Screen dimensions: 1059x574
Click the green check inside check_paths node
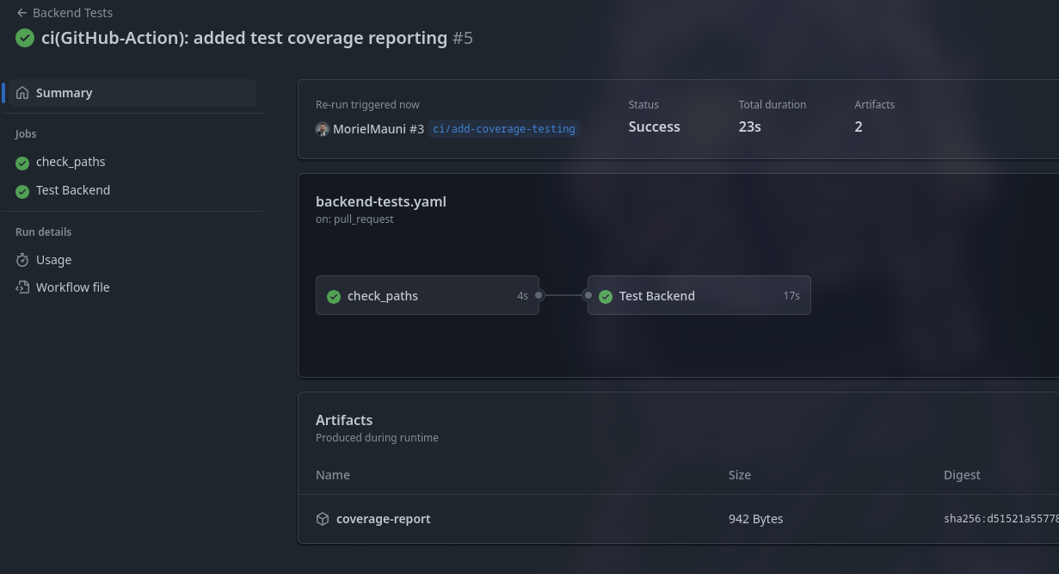pos(334,295)
